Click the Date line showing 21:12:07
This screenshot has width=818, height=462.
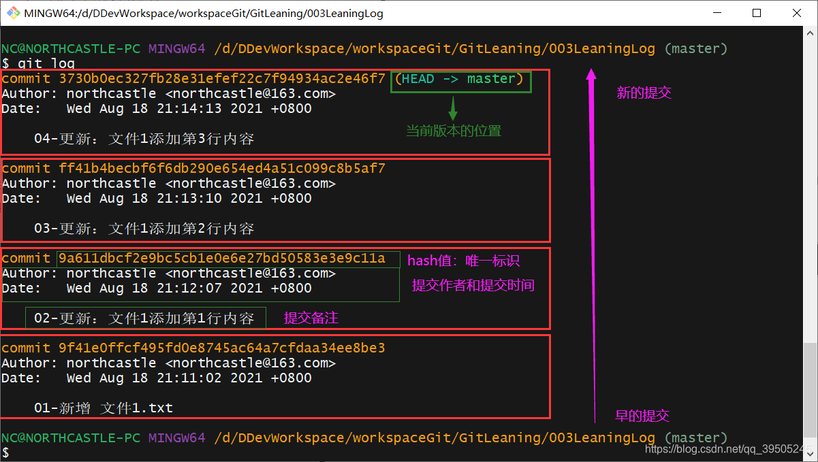[x=157, y=288]
